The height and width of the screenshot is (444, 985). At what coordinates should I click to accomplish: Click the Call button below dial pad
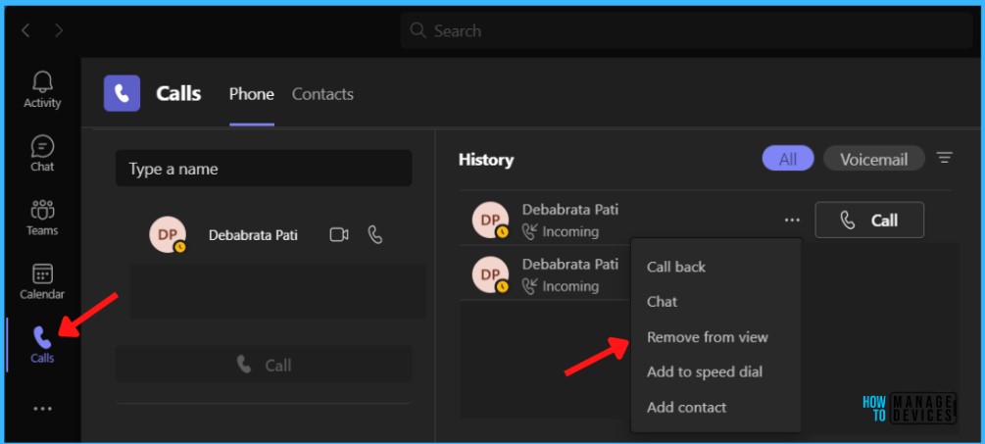(264, 365)
